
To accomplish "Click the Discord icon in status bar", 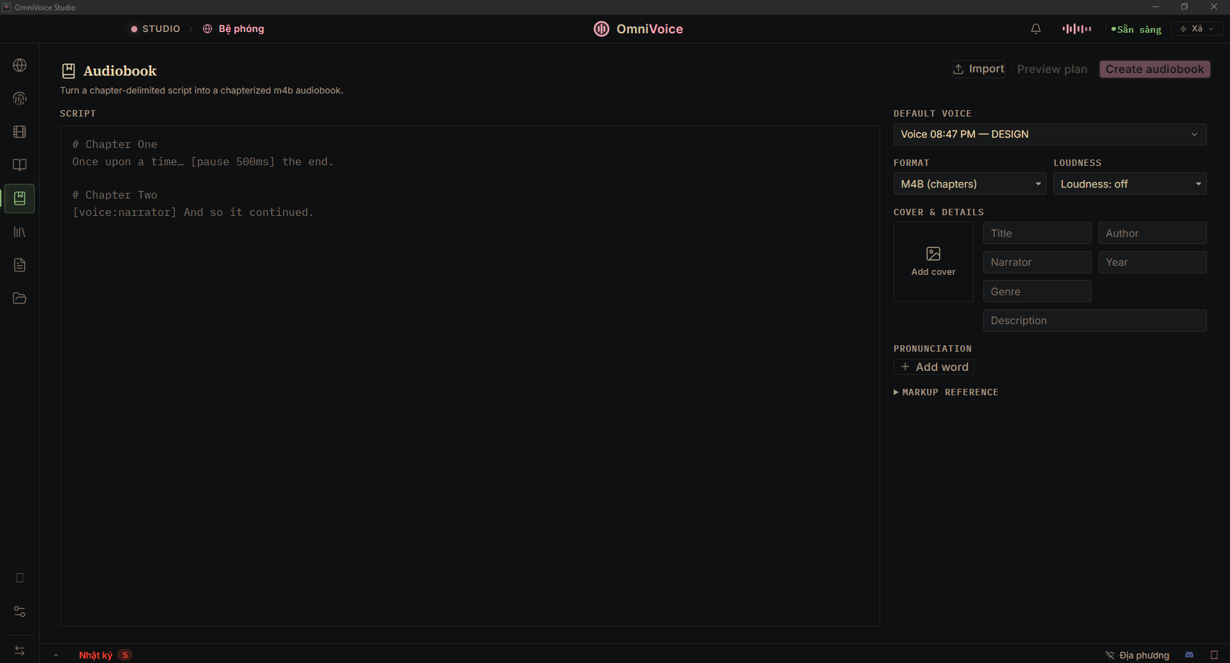I will 1190,655.
